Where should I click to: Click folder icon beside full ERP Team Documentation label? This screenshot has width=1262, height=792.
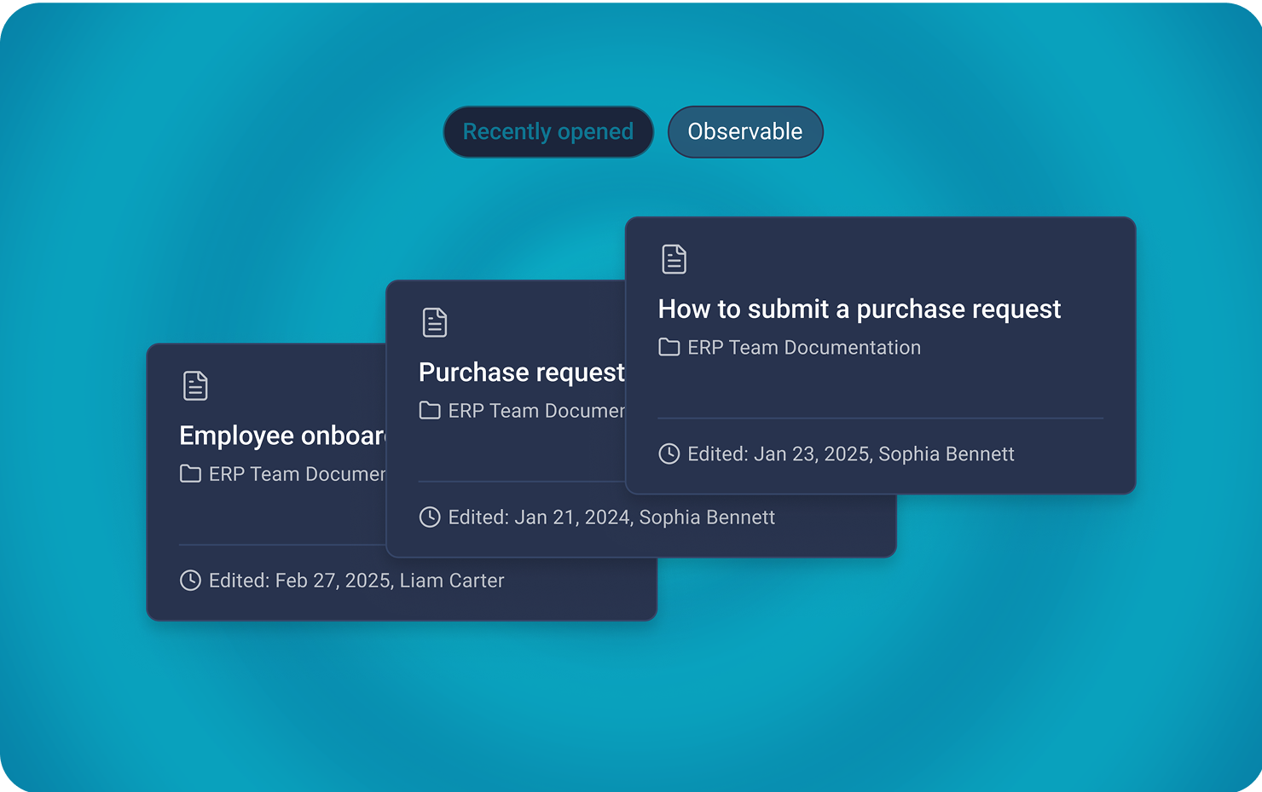[x=669, y=348]
